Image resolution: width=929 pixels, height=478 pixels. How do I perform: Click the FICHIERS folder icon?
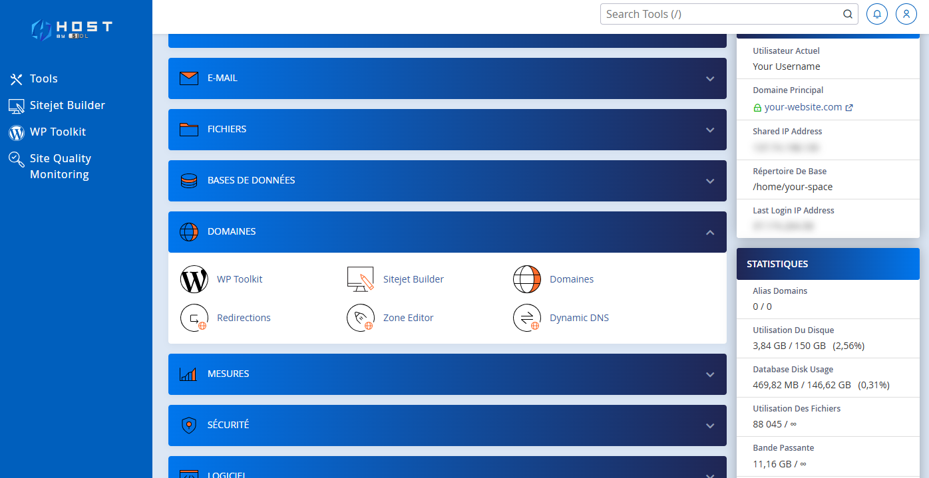tap(189, 130)
